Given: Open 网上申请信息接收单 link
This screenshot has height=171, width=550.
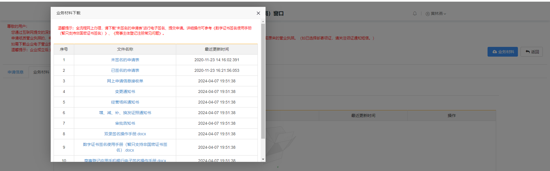Looking at the screenshot, I should point(125,81).
